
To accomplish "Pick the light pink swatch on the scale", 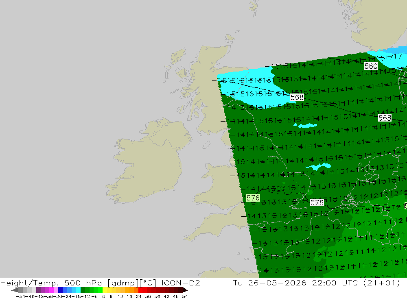I will click(x=56, y=290).
